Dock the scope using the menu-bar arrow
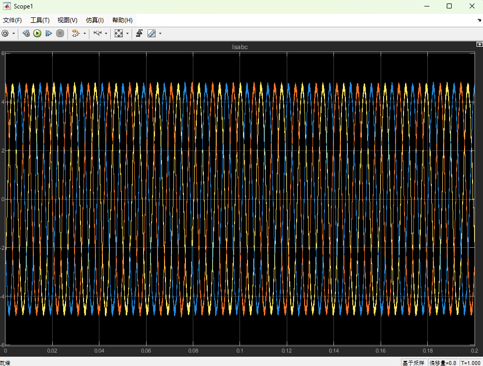Screen dimensions: 483x366 coord(480,20)
